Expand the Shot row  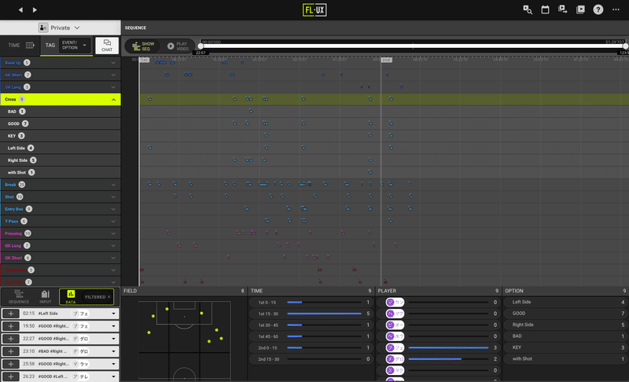coord(113,197)
